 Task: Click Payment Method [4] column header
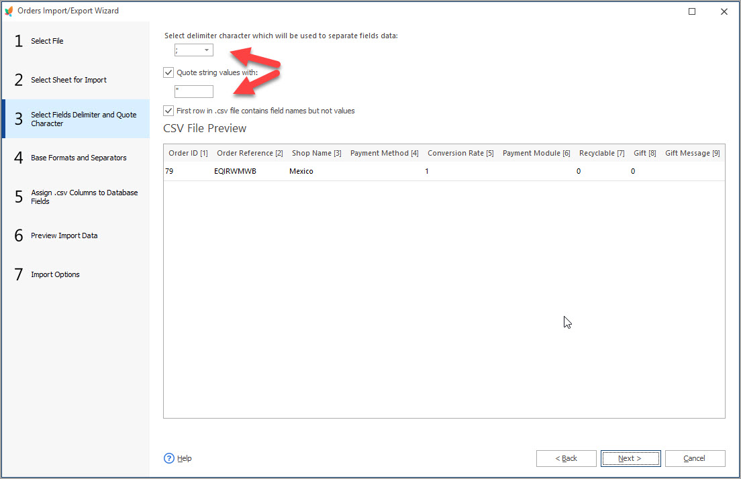pos(384,153)
